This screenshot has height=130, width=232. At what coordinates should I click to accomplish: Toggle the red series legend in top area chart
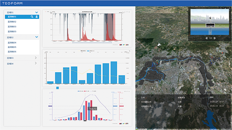coord(47,11)
